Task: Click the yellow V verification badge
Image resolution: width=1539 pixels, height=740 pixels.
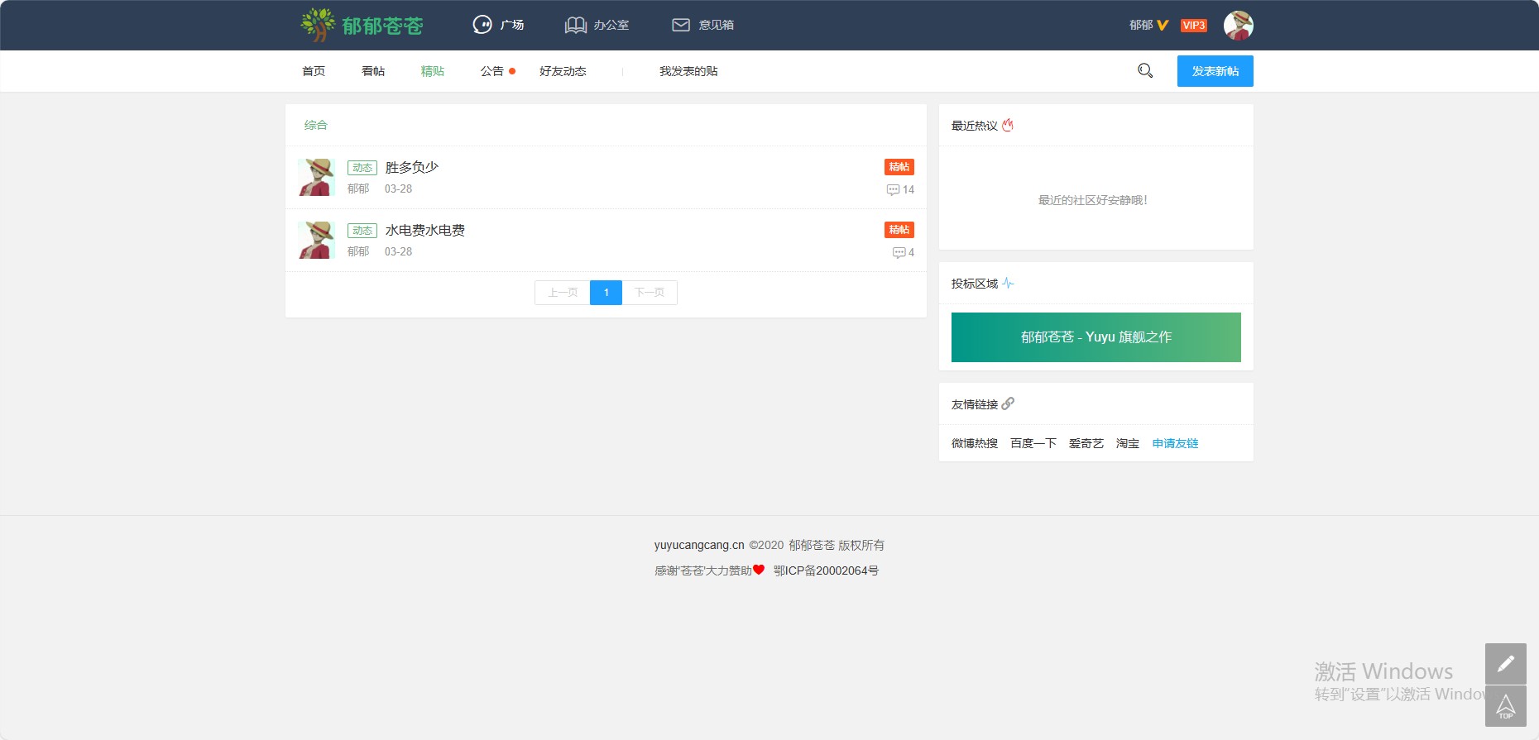Action: 1163,25
